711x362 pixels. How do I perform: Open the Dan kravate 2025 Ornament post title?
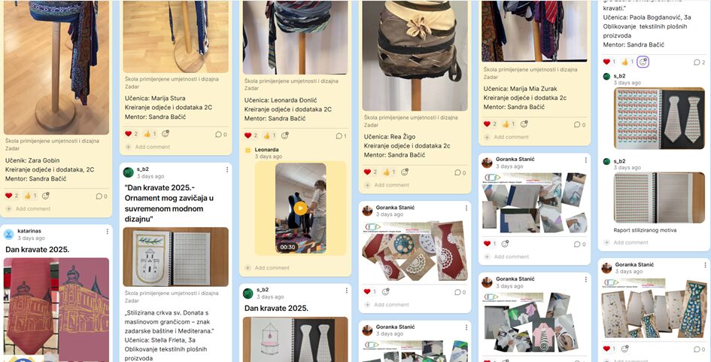coord(169,203)
